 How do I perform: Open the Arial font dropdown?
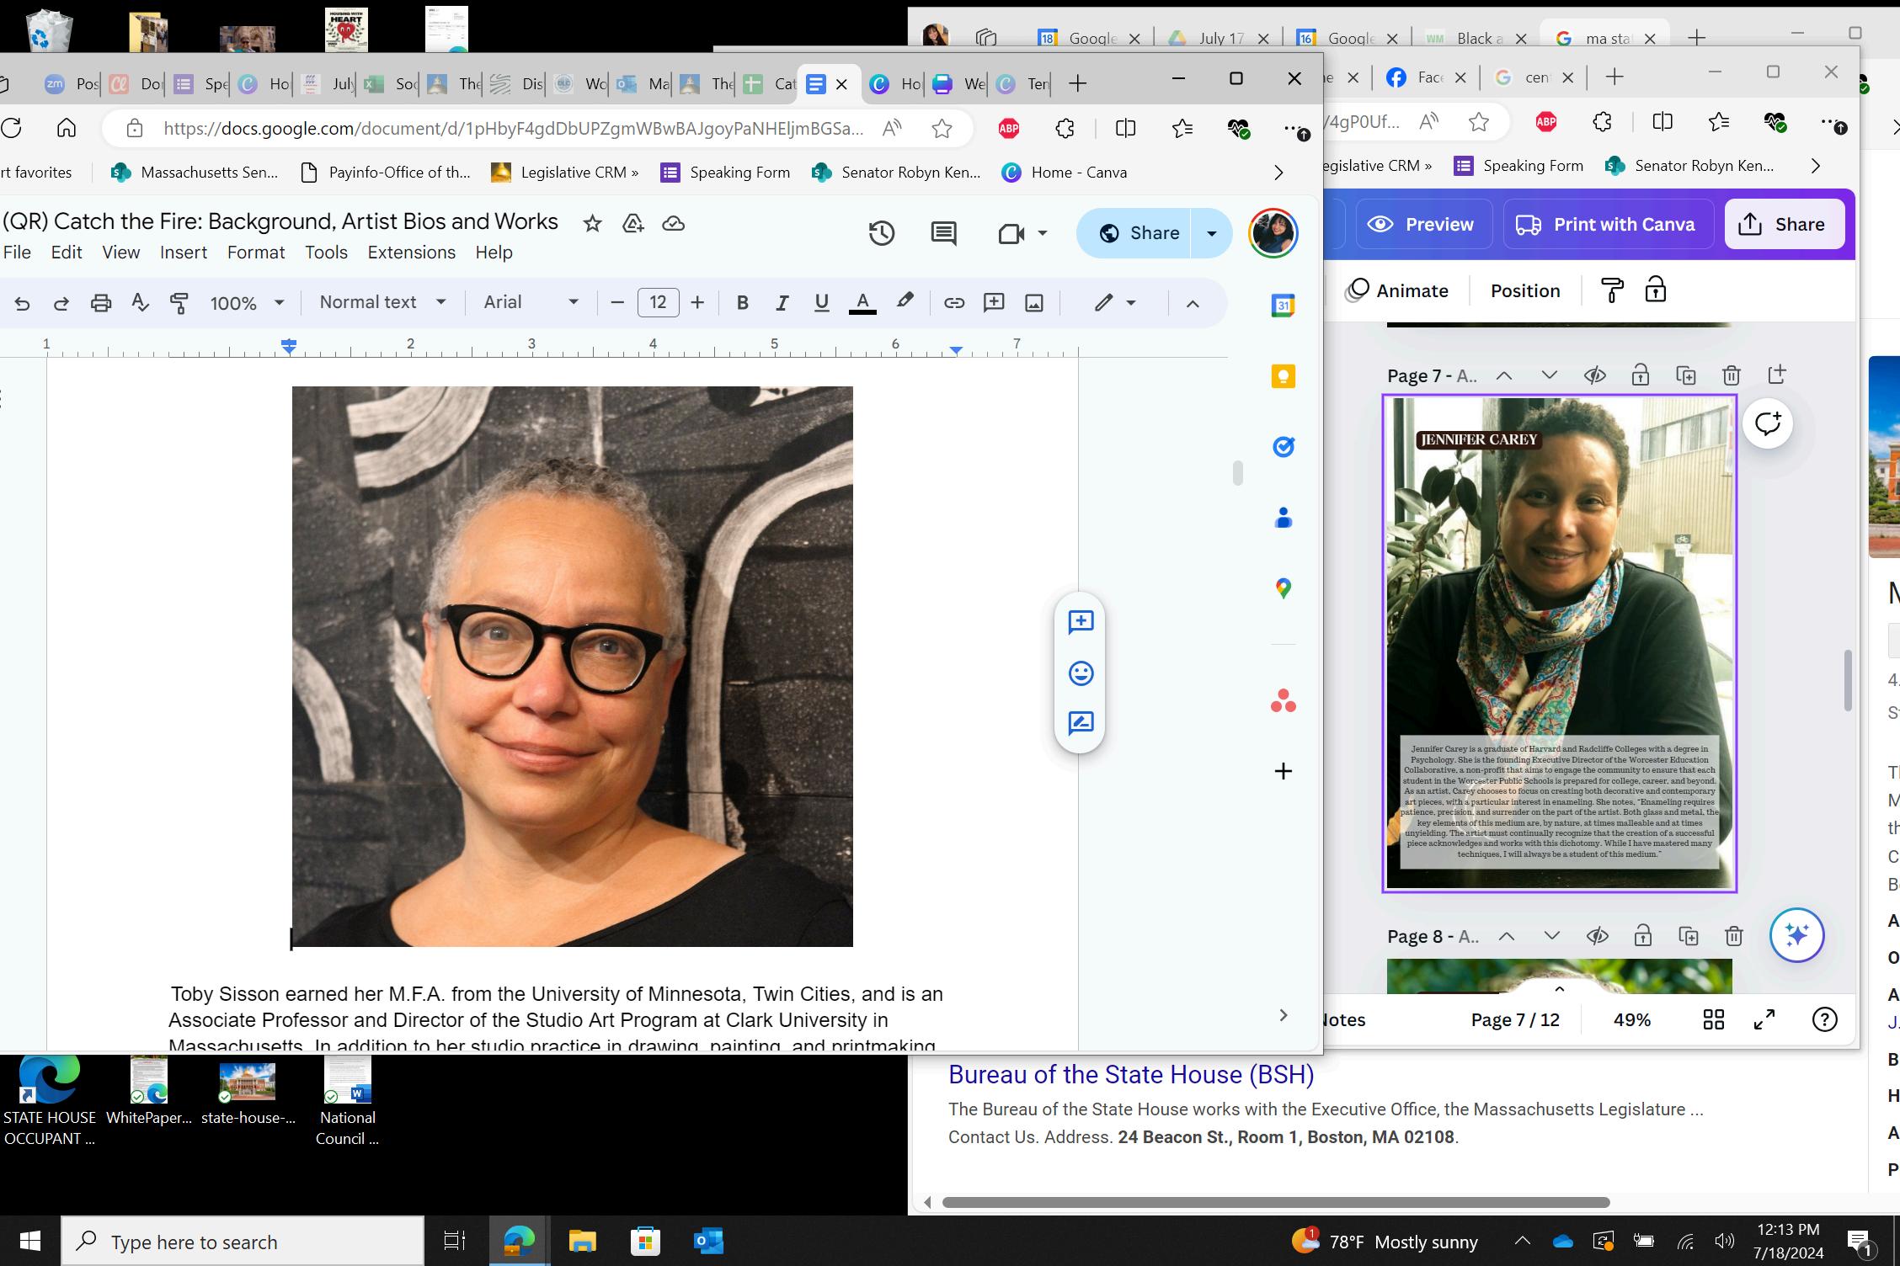click(x=531, y=302)
